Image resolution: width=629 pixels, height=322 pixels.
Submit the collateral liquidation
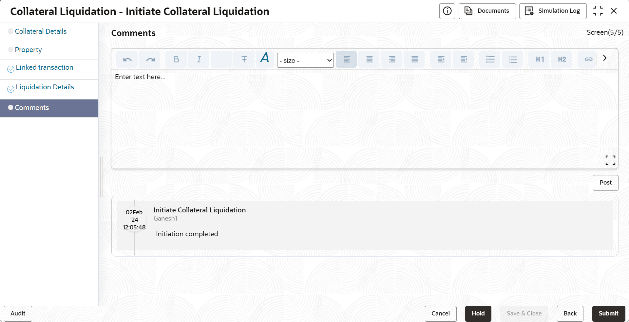point(609,313)
